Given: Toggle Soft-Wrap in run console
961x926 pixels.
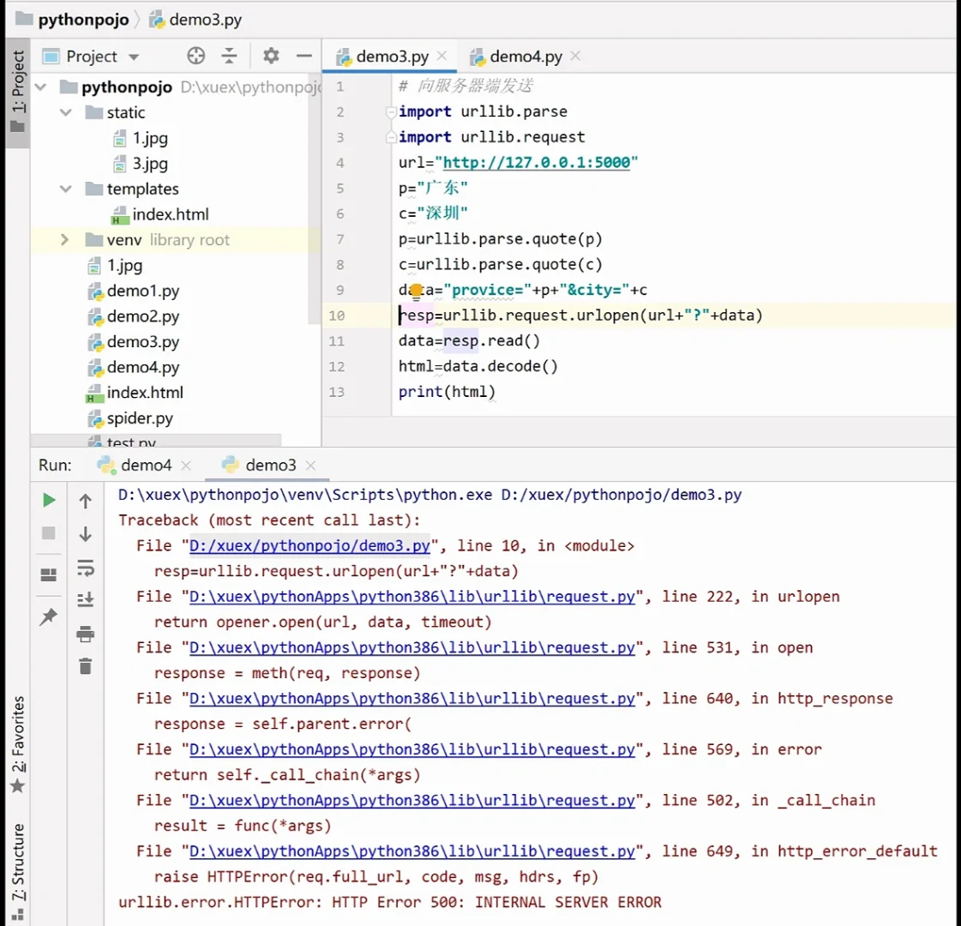Looking at the screenshot, I should 85,568.
